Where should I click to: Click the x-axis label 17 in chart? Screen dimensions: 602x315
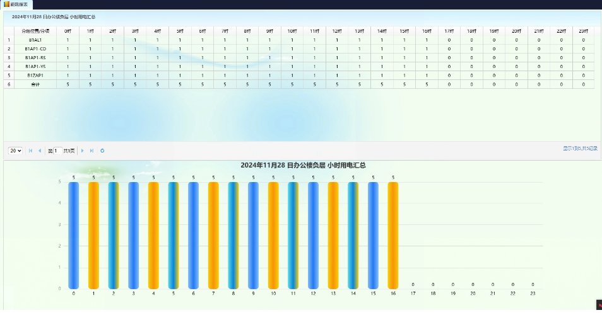click(x=413, y=294)
